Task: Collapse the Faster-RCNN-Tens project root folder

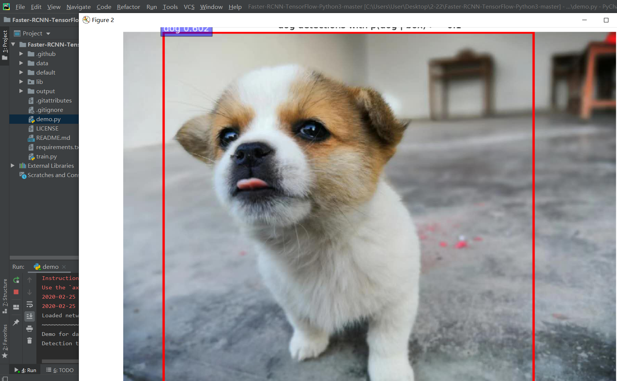Action: coord(13,44)
